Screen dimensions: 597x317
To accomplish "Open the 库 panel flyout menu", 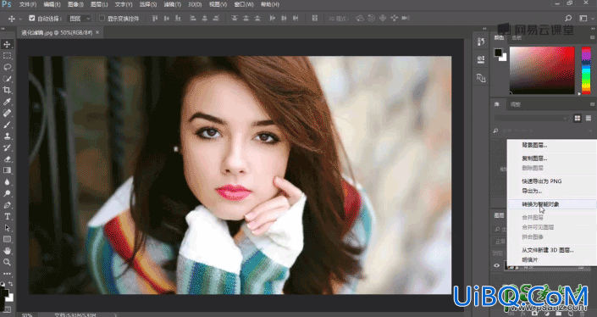I will point(593,104).
